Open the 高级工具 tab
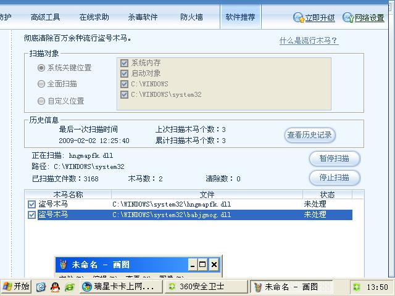This screenshot has height=296, width=395. click(45, 17)
